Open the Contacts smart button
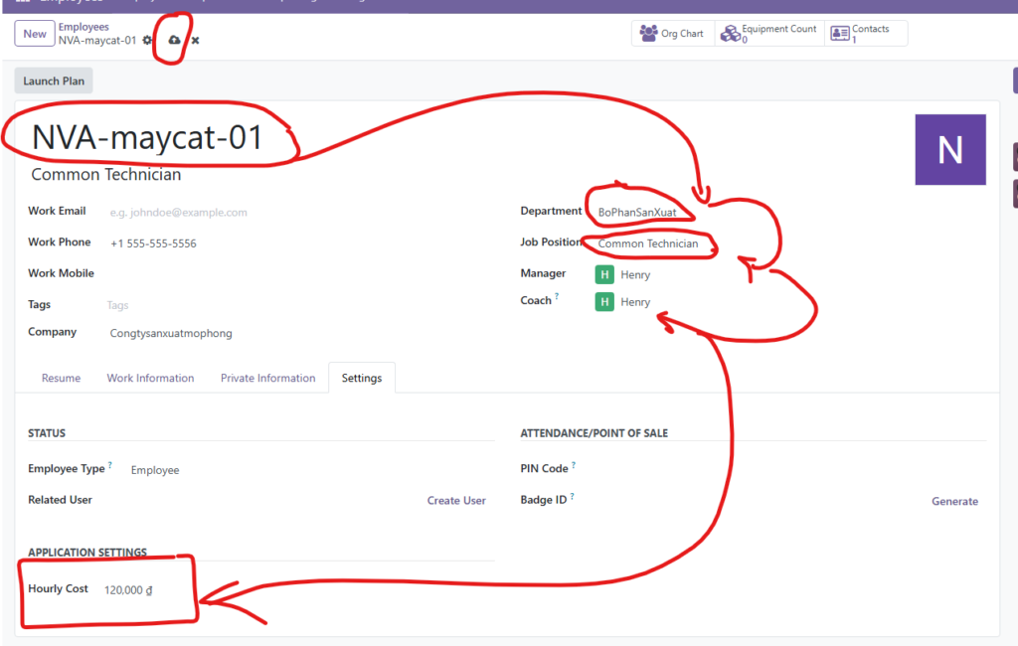 tap(865, 34)
